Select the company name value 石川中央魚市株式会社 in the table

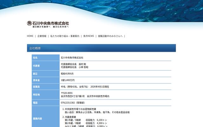[x=72, y=58]
